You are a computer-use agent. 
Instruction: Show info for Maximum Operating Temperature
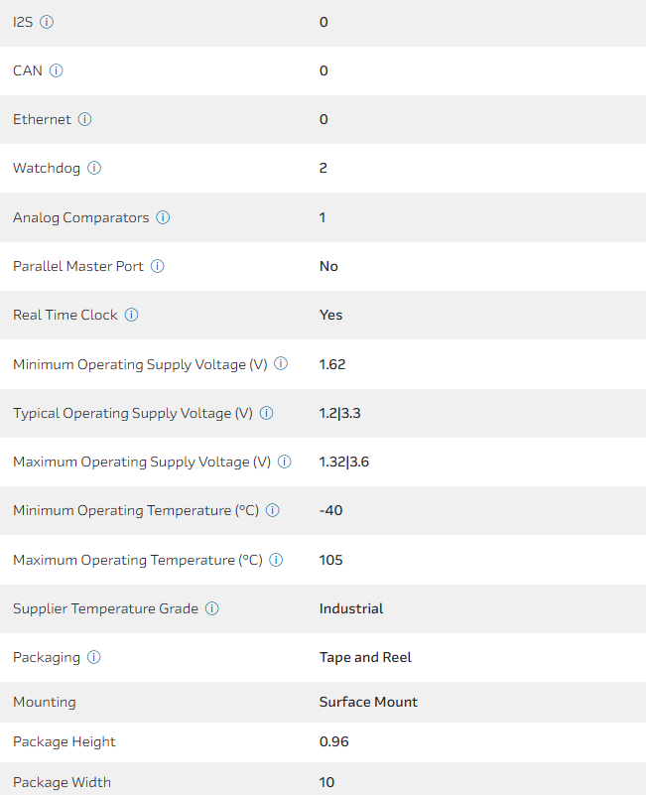(277, 560)
